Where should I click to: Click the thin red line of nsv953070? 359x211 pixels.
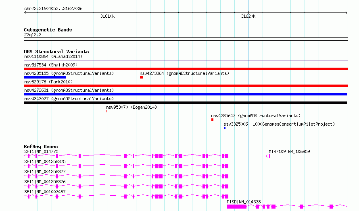click(227, 111)
